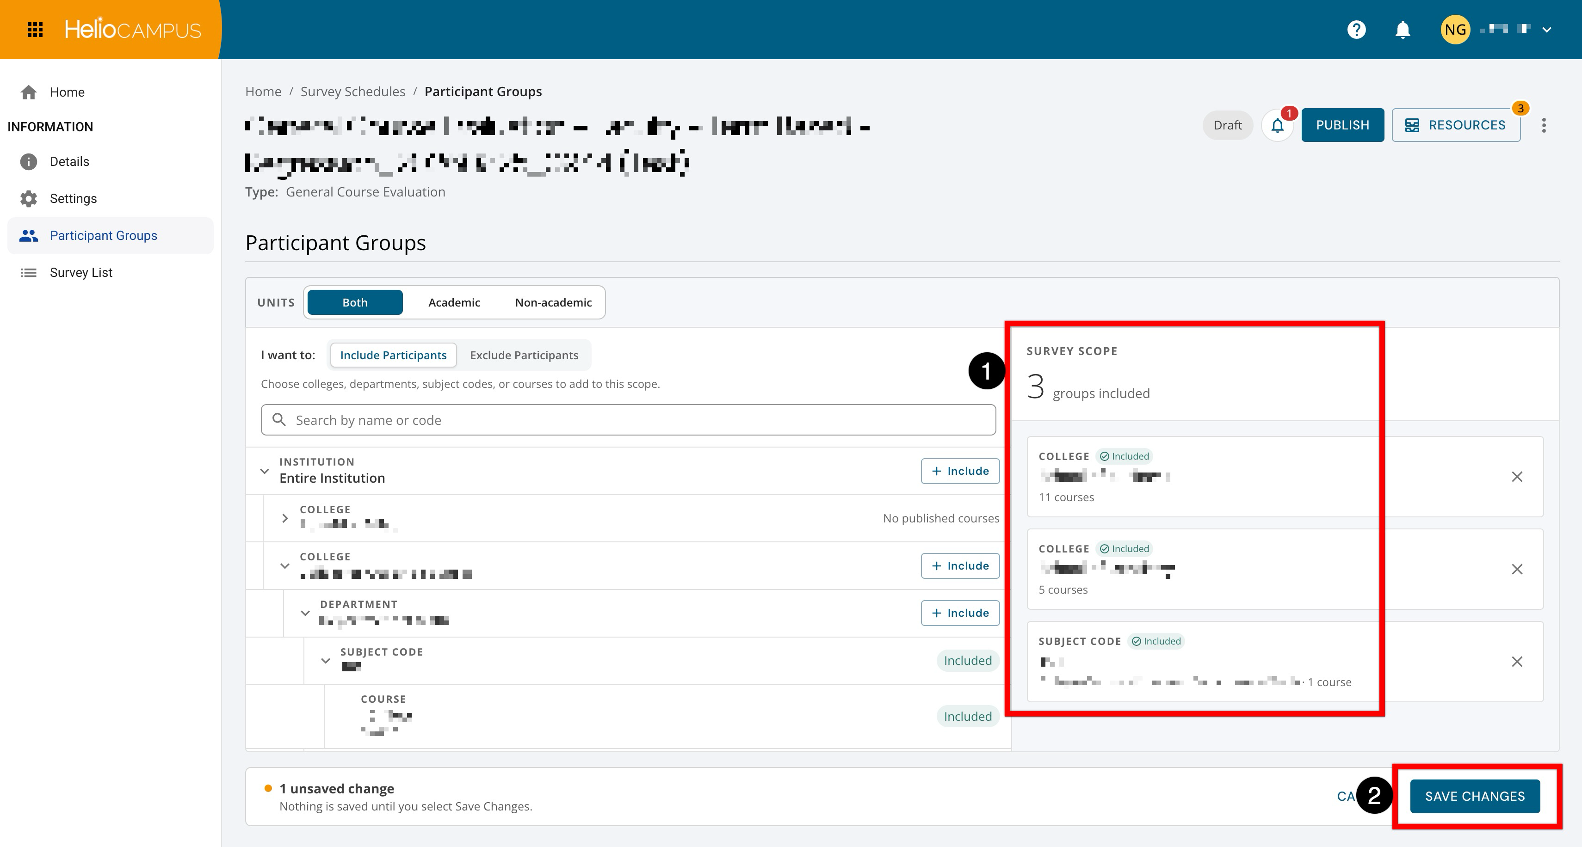Screen dimensions: 1582x847
Task: Open schedule alerts bell with badge 1
Action: (x=1277, y=125)
